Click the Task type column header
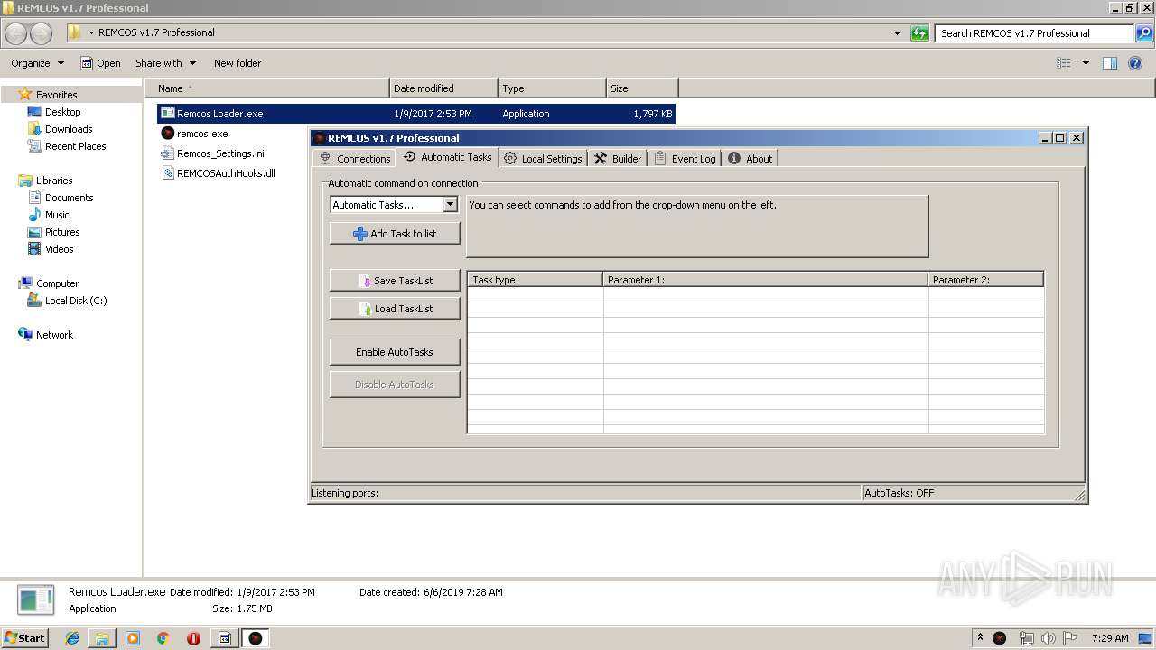 point(535,280)
